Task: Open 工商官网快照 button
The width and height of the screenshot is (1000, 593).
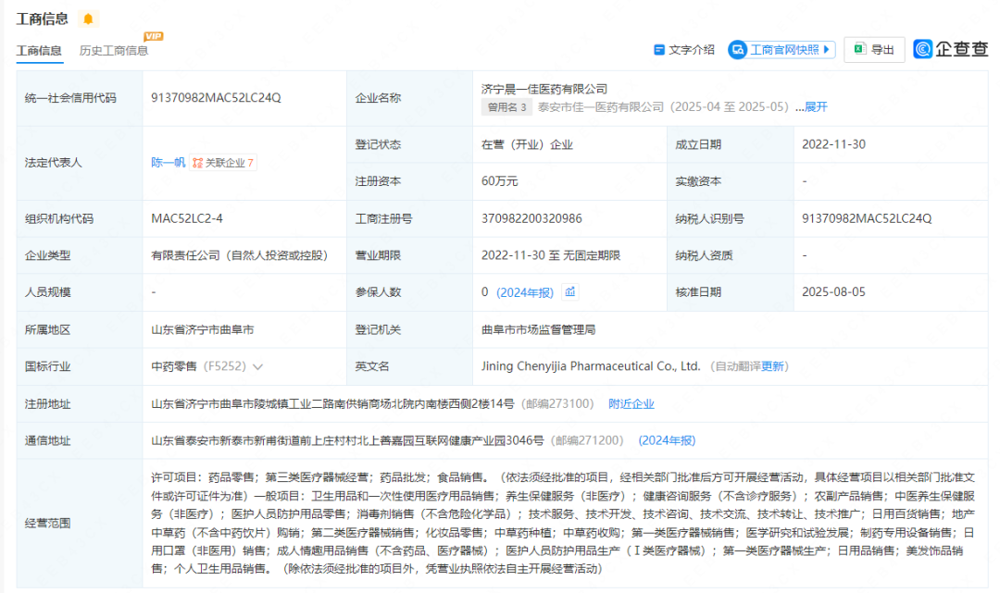Action: coord(781,50)
